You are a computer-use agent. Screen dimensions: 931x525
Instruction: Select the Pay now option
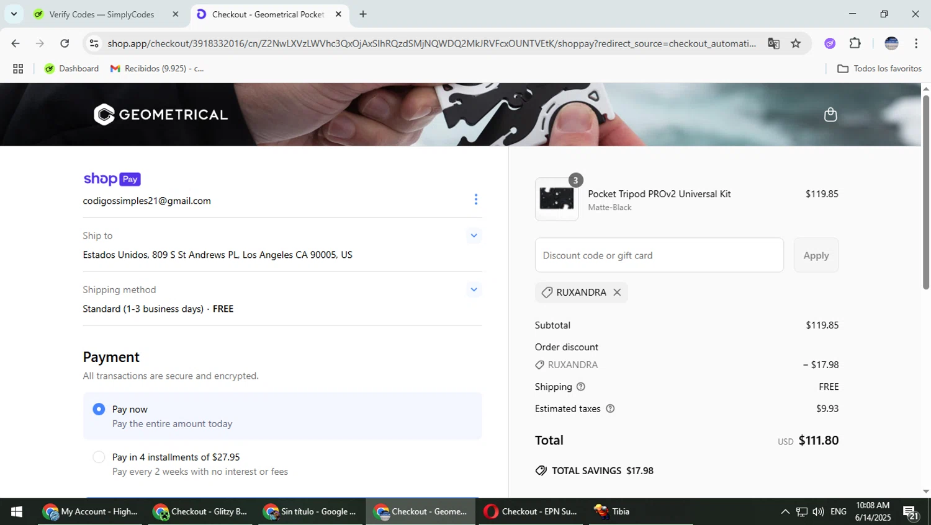click(282, 416)
